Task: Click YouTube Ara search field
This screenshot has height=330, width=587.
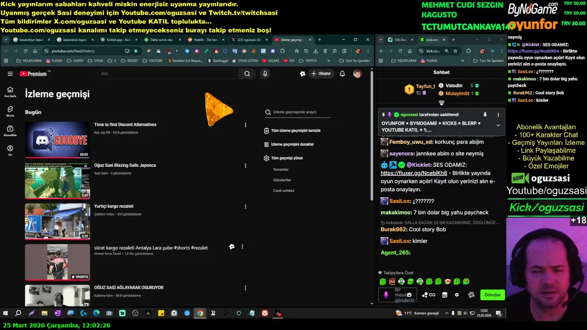Action: (x=167, y=74)
